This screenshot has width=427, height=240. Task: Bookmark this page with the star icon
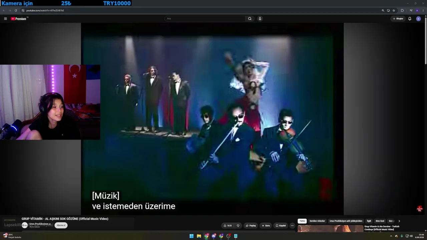click(x=394, y=10)
